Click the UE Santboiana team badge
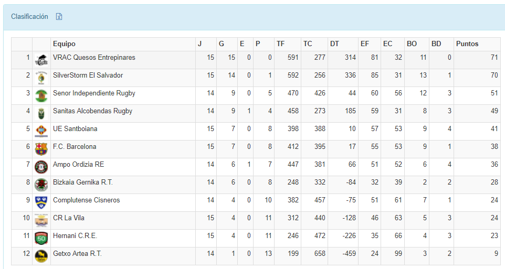 [41, 131]
